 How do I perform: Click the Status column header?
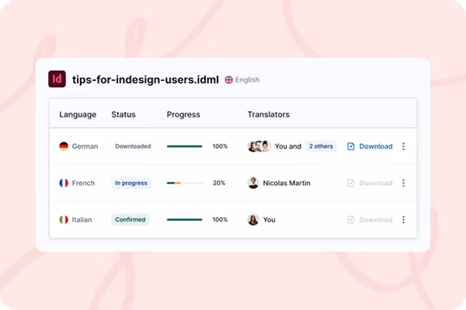(123, 114)
